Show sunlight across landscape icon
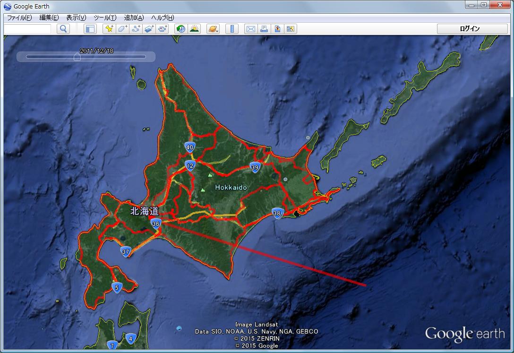The width and height of the screenshot is (514, 353). [194, 29]
